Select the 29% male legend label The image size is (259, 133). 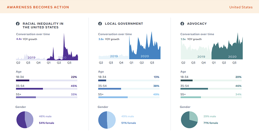click(x=210, y=116)
